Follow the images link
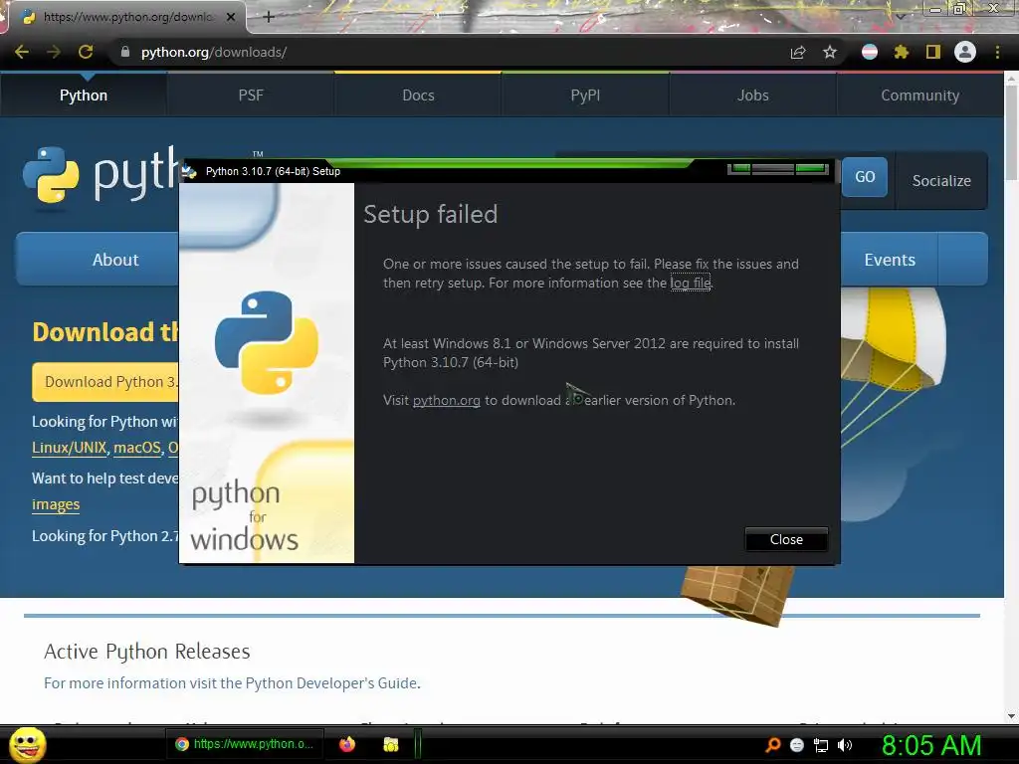Screen dimensions: 1019x764 (x=56, y=504)
